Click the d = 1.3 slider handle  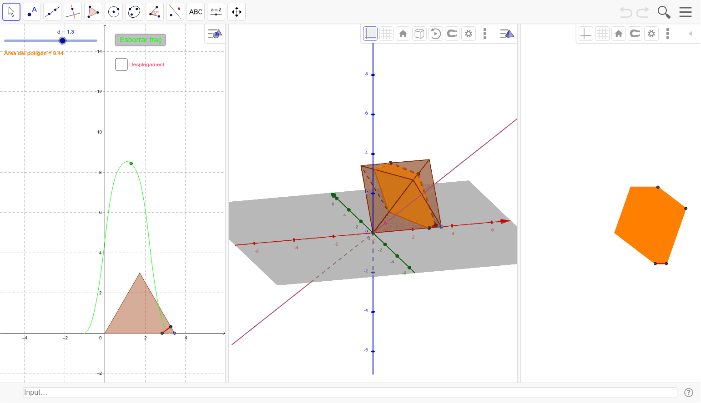point(63,40)
